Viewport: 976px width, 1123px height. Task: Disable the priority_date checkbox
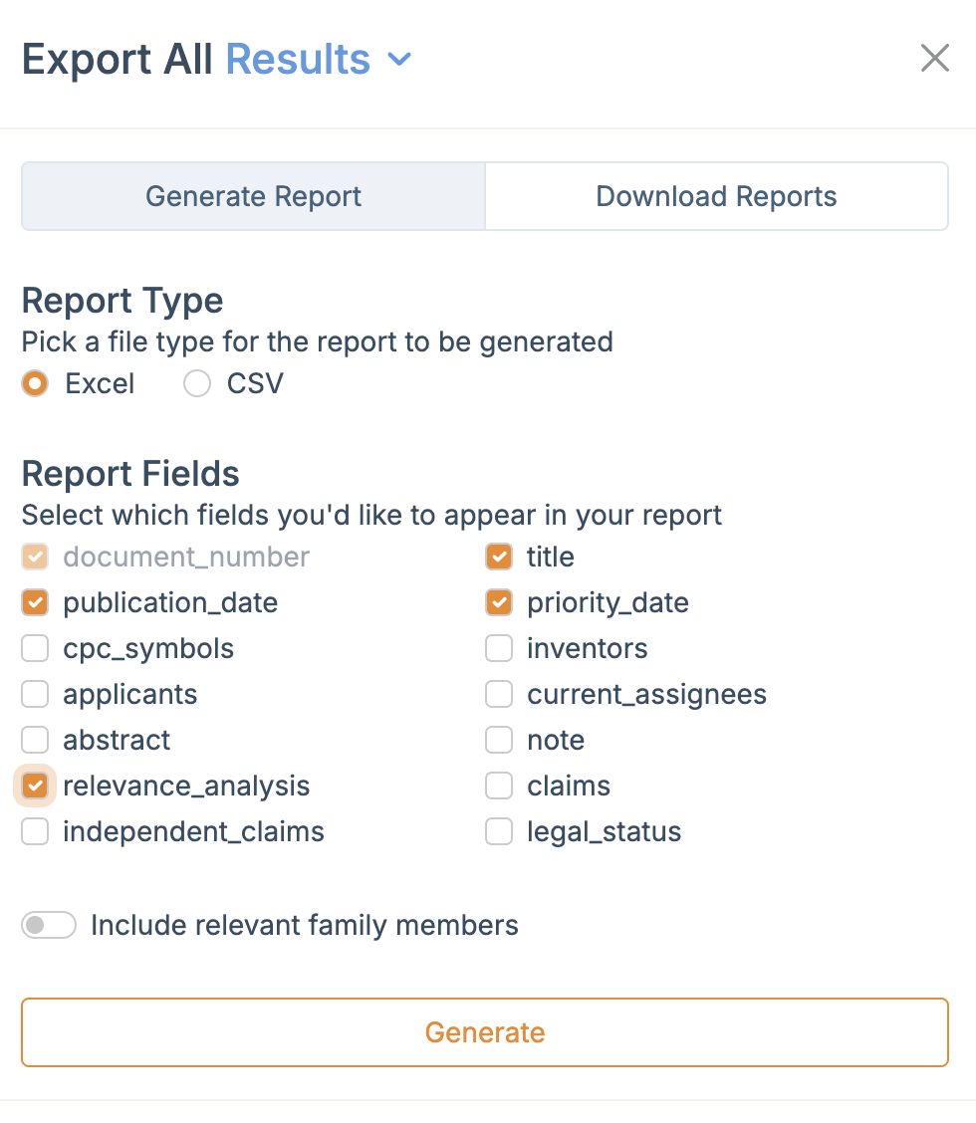tap(499, 602)
